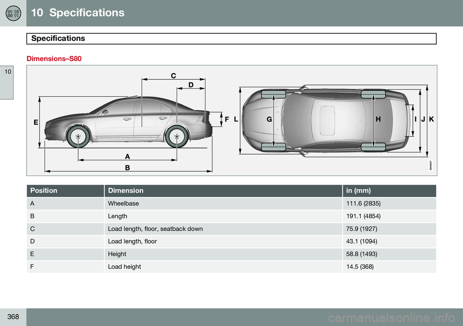Click the sunroof in the top-view car
Viewport: 463px width, 326px height.
pyautogui.click(x=327, y=121)
